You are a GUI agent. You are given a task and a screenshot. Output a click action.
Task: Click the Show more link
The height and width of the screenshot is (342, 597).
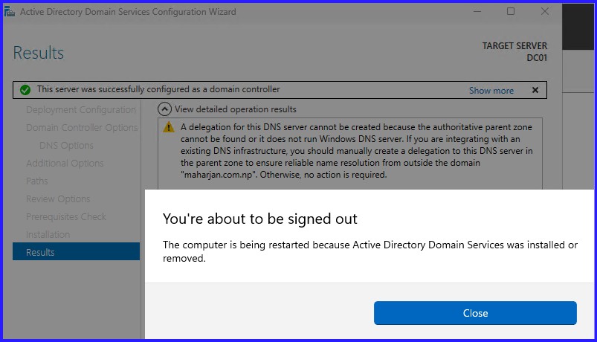coord(491,91)
